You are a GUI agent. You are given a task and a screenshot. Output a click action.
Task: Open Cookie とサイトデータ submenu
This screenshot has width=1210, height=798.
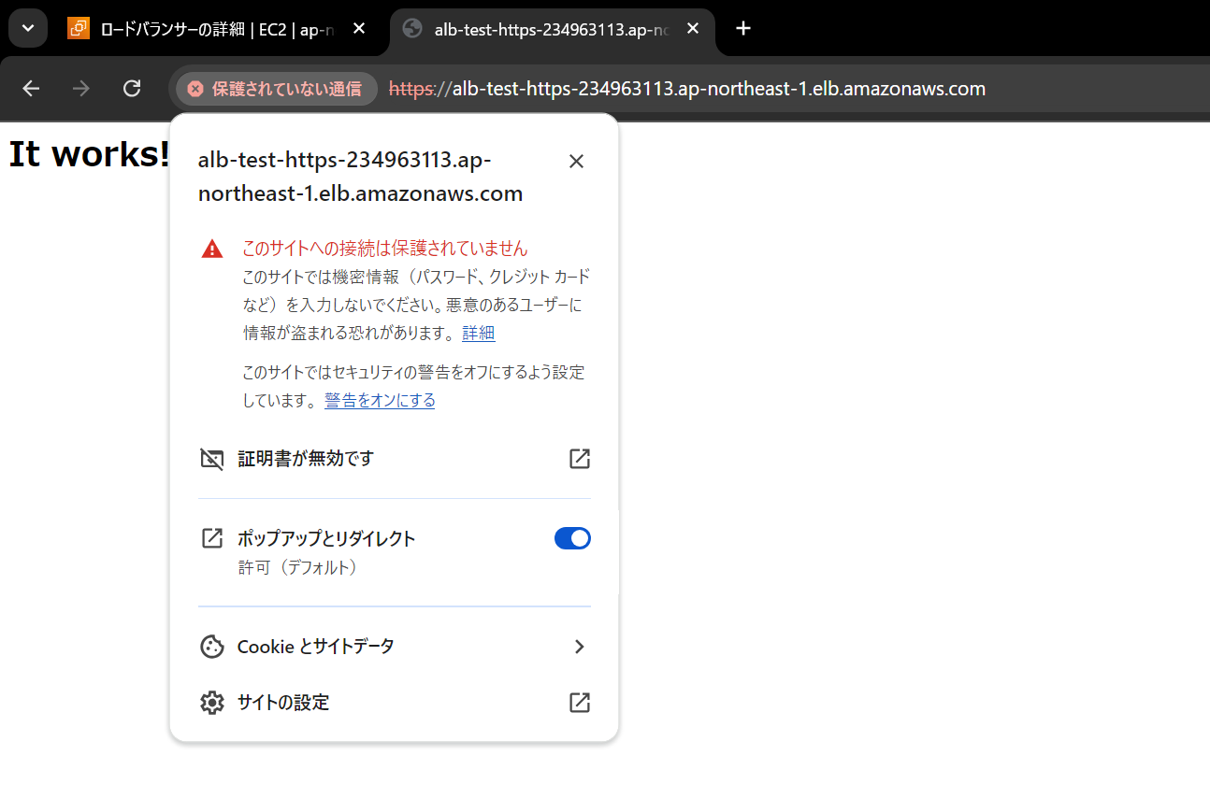pos(395,647)
